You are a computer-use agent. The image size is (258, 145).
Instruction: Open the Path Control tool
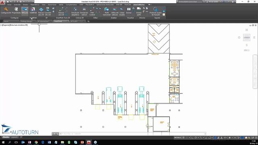click(92, 11)
